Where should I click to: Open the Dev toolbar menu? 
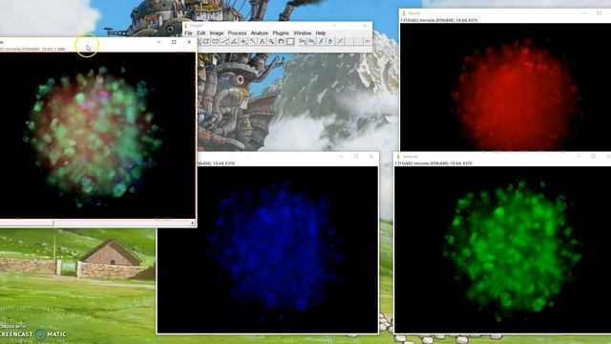pyautogui.click(x=303, y=41)
